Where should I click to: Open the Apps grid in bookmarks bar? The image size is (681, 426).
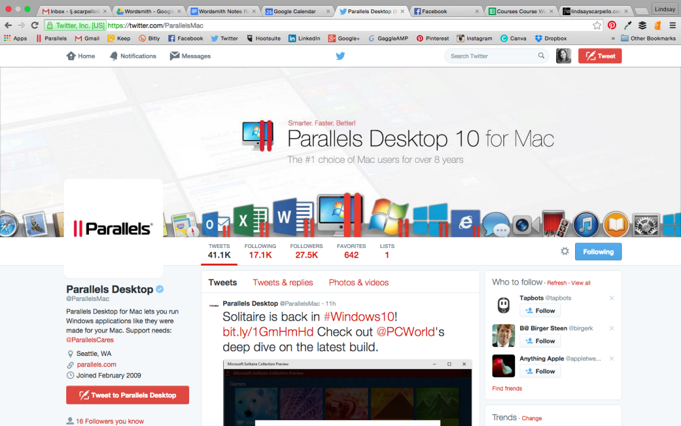pyautogui.click(x=15, y=38)
